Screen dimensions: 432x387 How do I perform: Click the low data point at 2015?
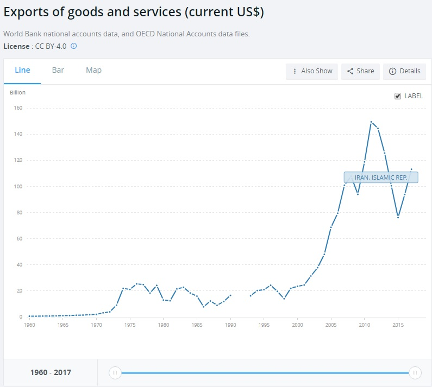(x=398, y=217)
